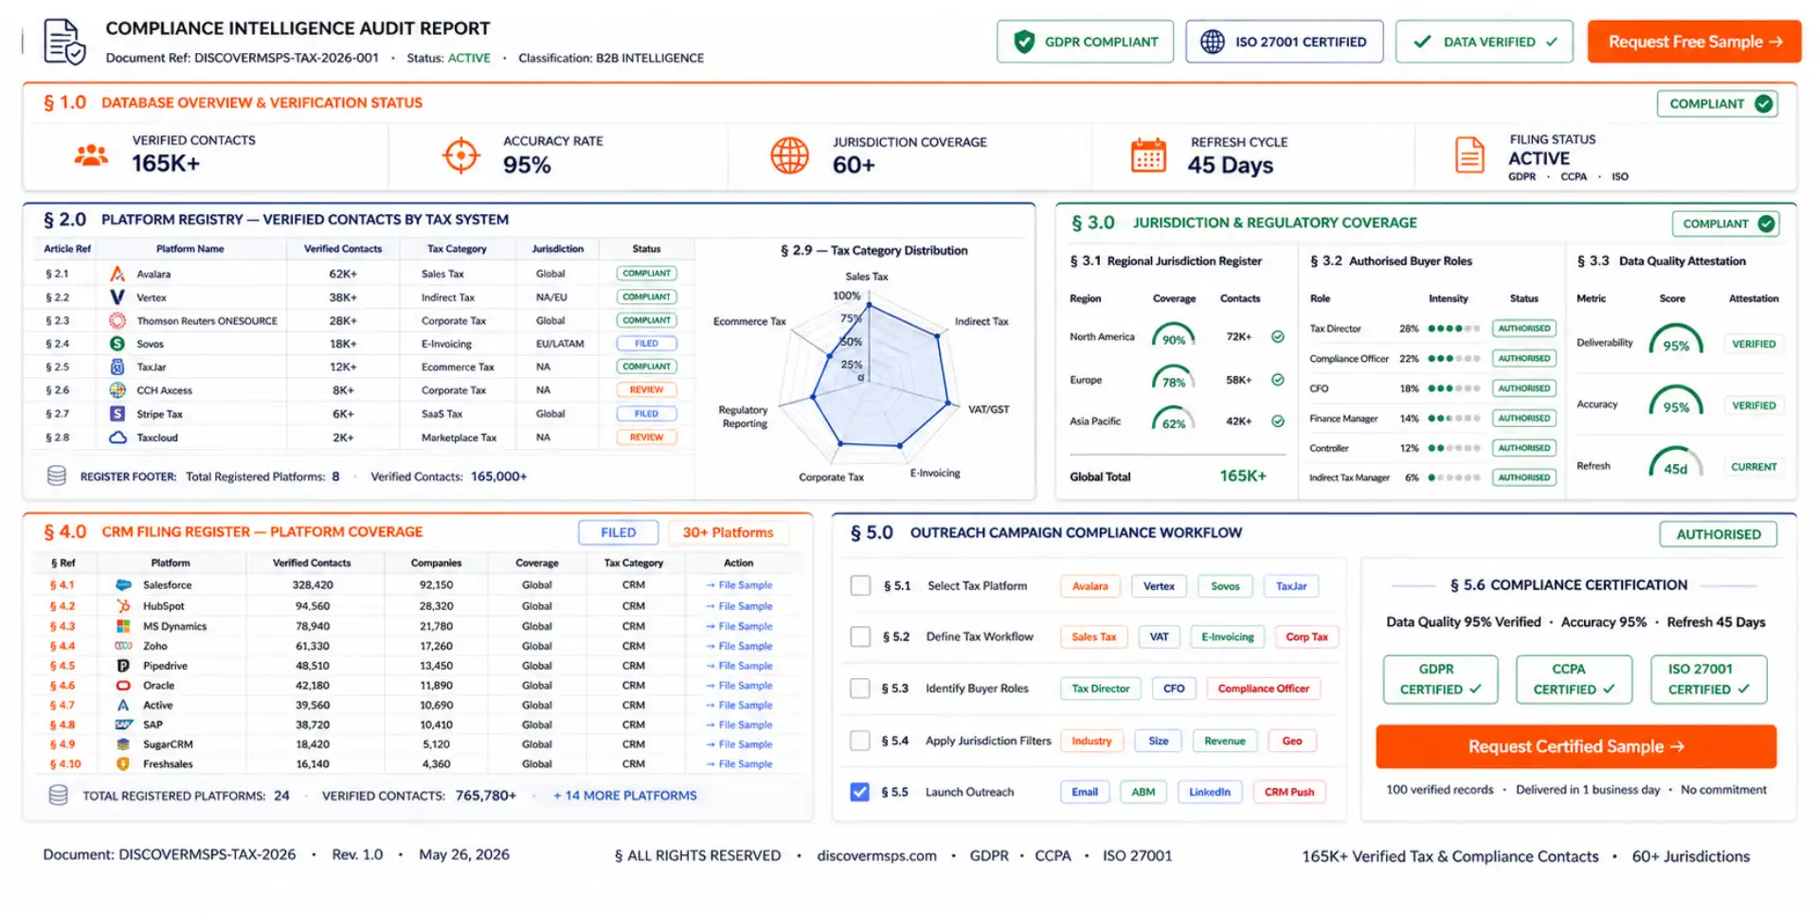Click the + 14 MORE PLATFORMS link
The width and height of the screenshot is (1819, 913).
[625, 796]
